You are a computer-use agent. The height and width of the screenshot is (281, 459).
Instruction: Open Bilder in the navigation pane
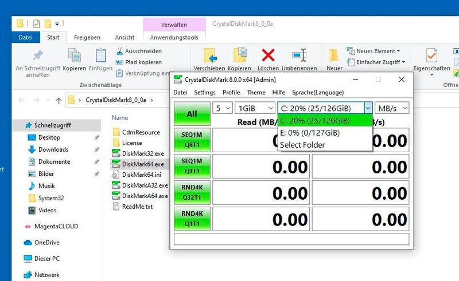46,174
